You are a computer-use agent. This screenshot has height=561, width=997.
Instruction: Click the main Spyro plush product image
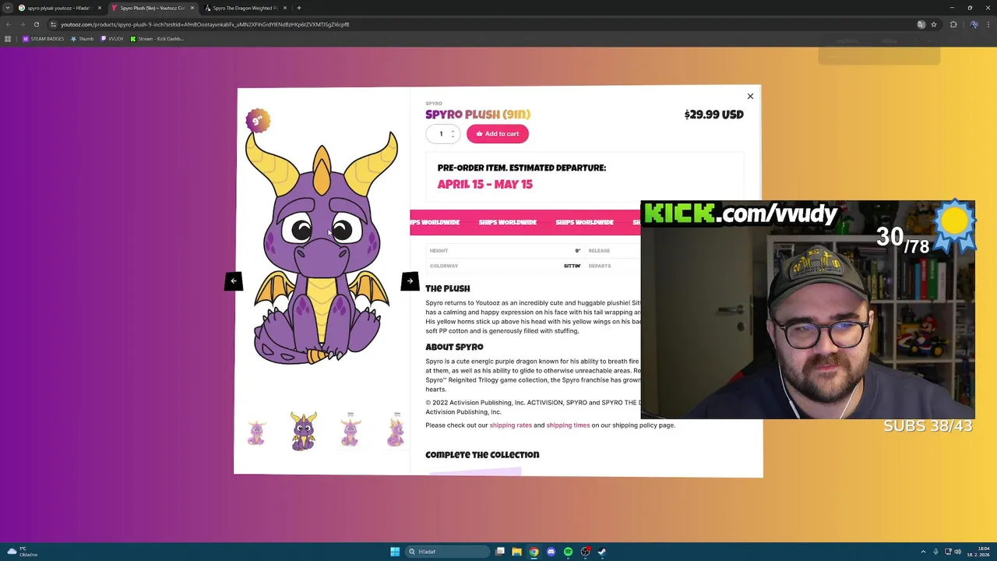322,249
